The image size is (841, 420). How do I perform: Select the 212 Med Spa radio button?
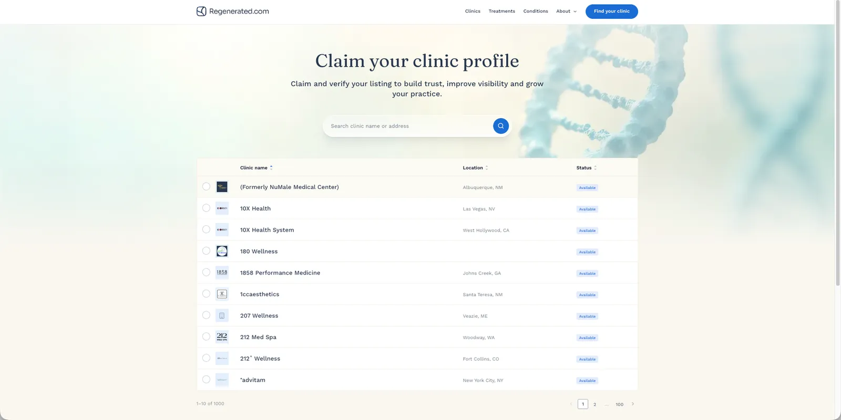click(206, 337)
